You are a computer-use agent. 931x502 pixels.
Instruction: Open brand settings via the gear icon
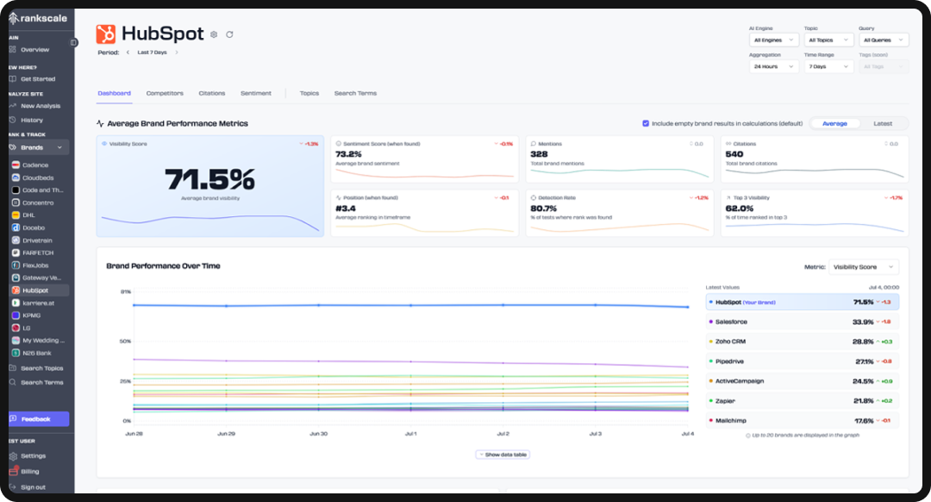212,34
